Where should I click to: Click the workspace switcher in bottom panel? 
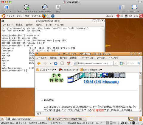(133, 119)
